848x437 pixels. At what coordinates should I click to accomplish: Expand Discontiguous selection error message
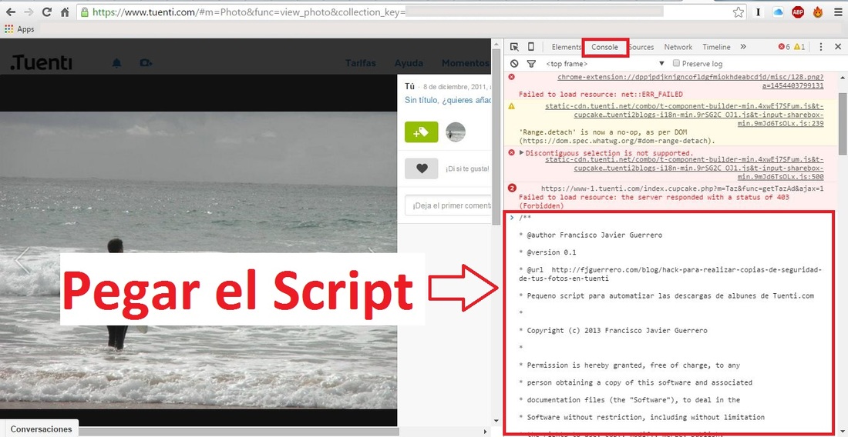[521, 153]
